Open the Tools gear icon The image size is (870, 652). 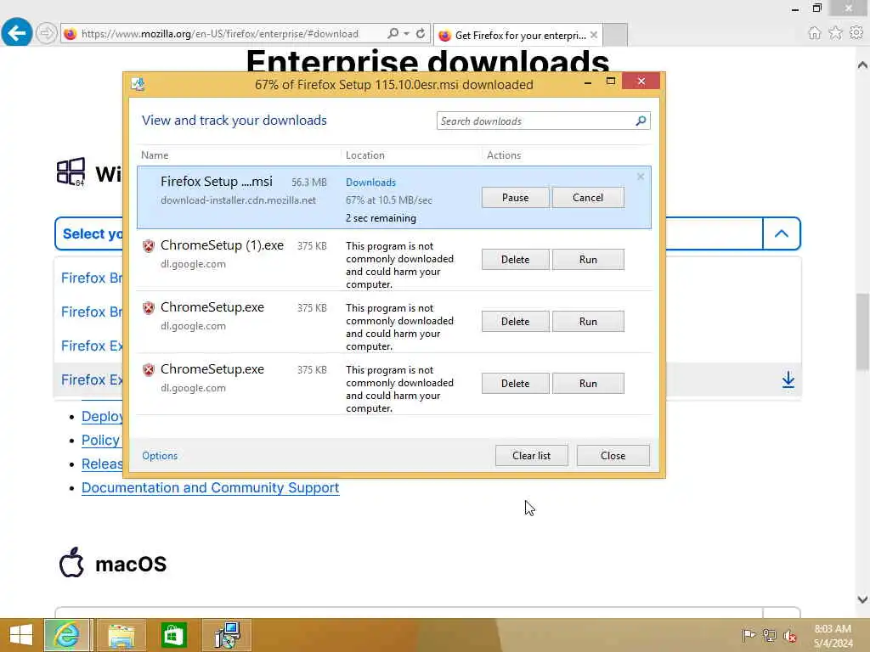point(856,33)
